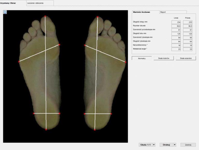Click outer forefoot red marker on right-side foot

point(125,62)
